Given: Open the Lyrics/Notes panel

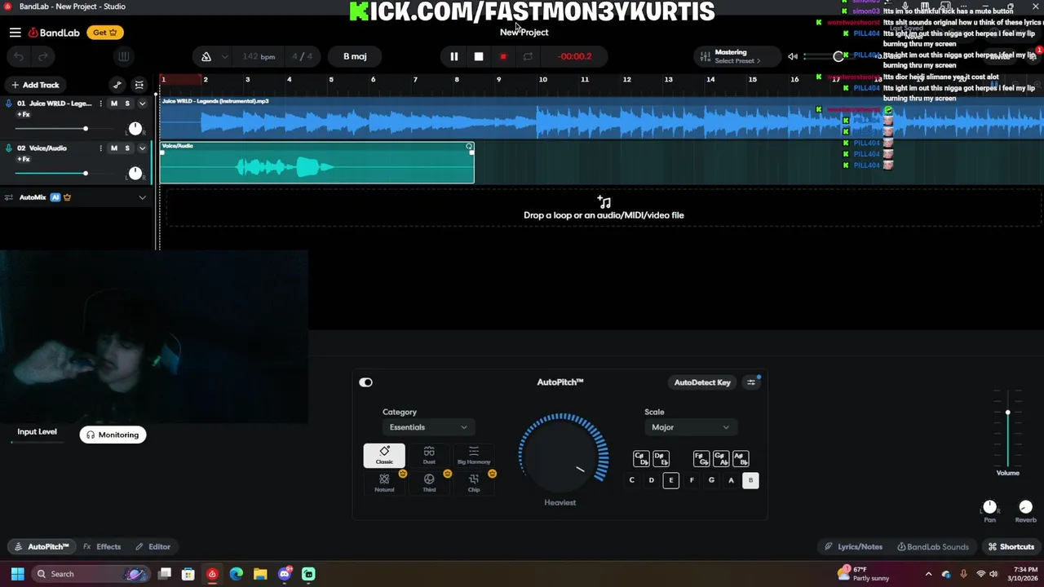Looking at the screenshot, I should 853,547.
